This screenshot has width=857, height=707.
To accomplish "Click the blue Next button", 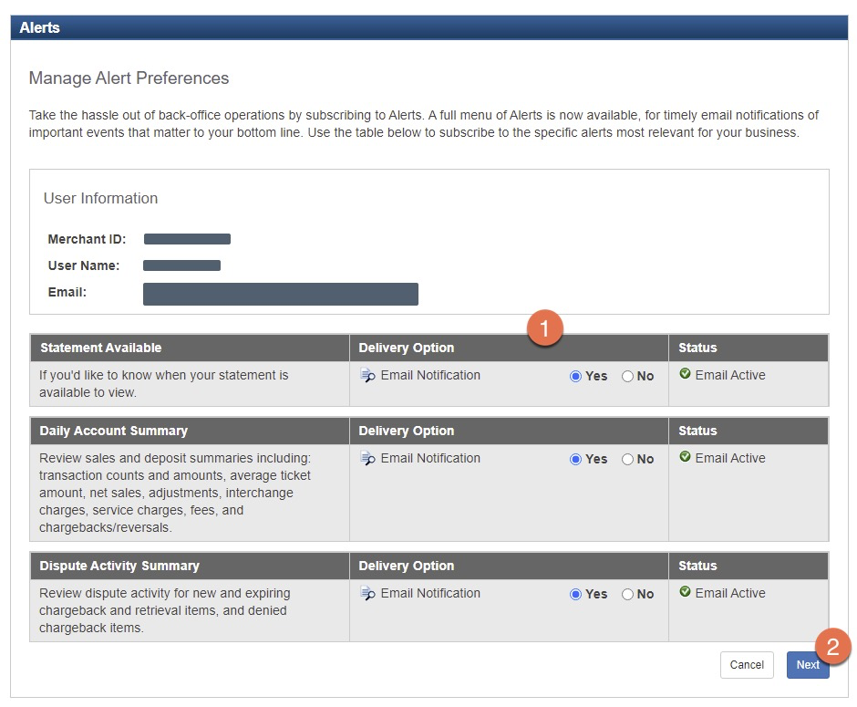I will point(807,665).
